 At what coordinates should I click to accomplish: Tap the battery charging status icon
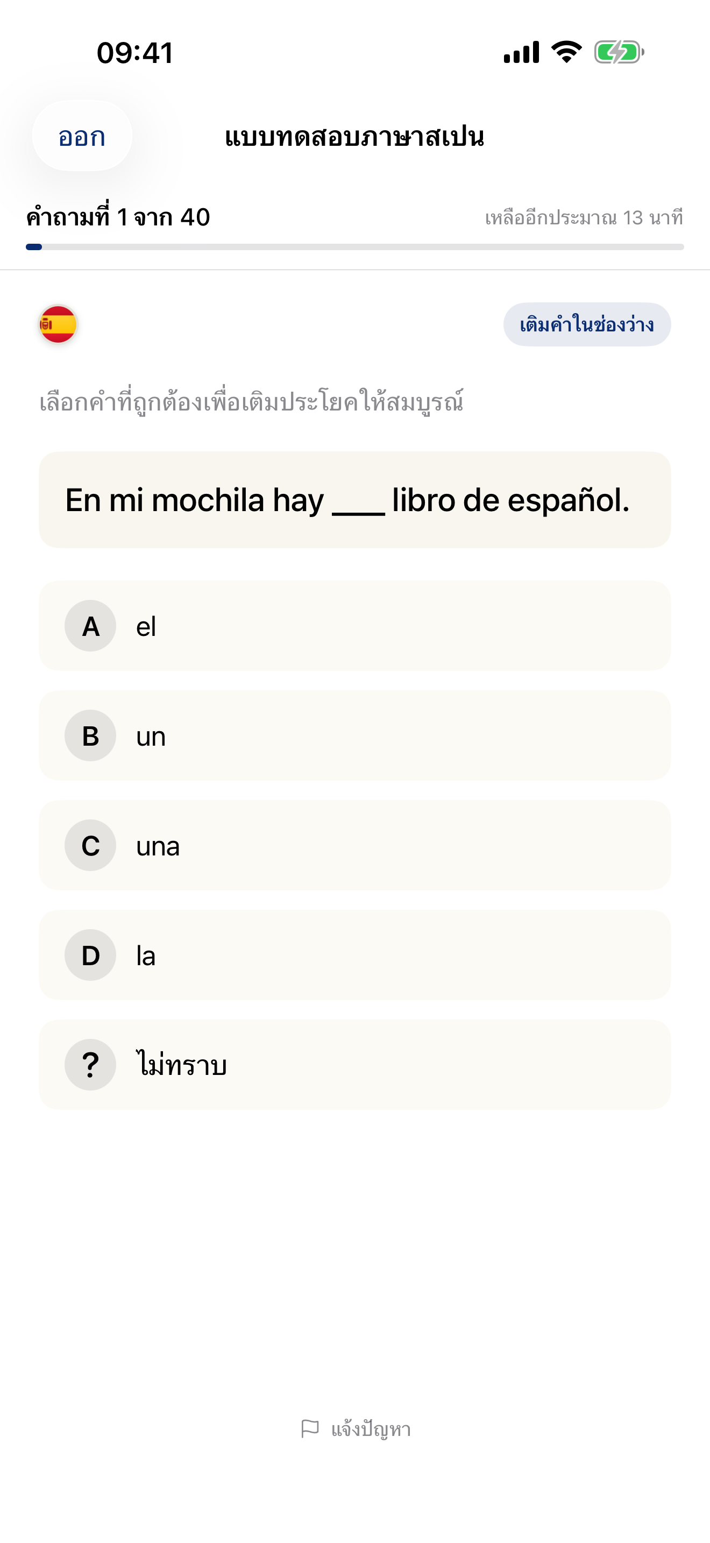click(x=619, y=52)
